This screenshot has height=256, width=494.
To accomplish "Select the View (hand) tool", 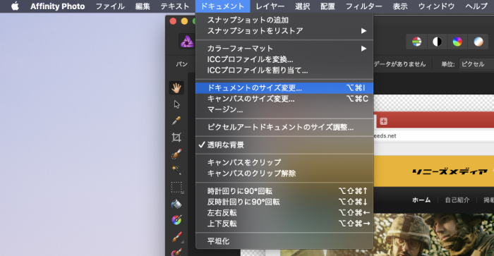I will point(176,88).
